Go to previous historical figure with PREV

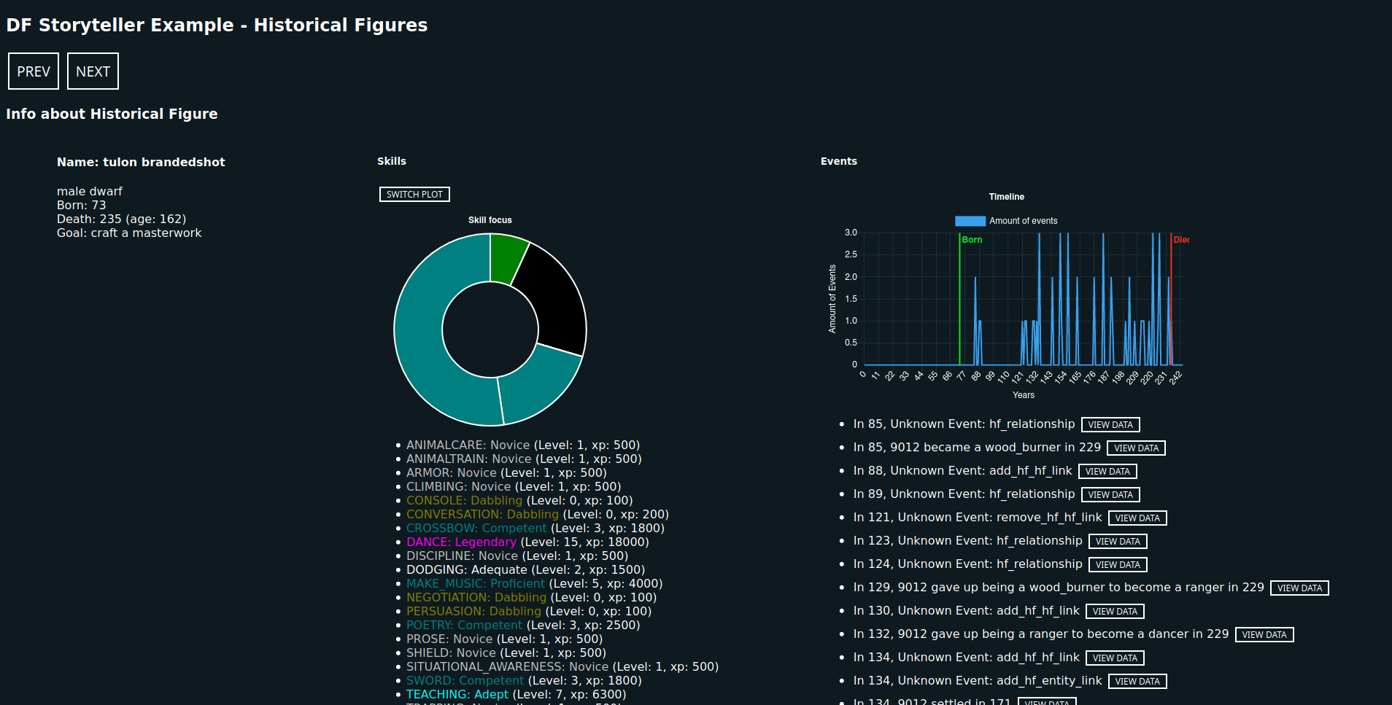[x=34, y=71]
